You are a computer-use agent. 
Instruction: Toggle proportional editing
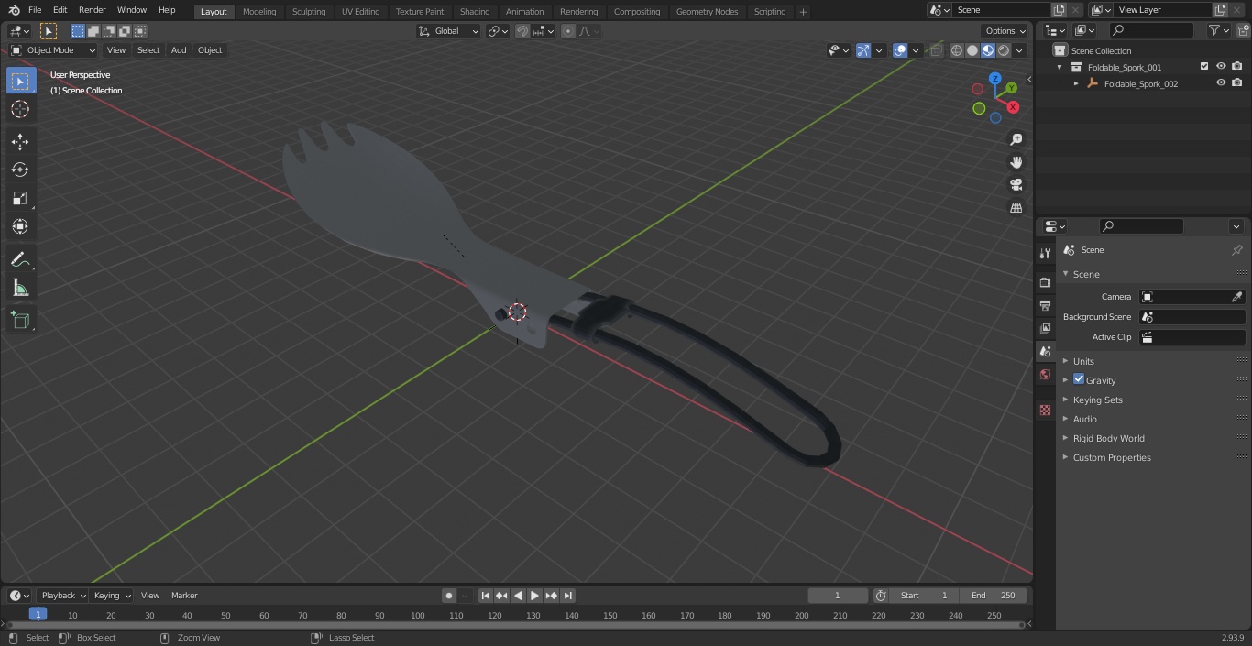568,31
